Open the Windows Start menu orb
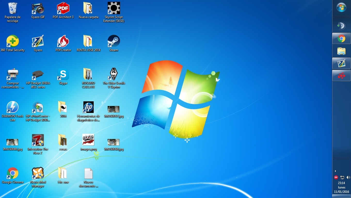The image size is (351, 198). pyautogui.click(x=341, y=7)
